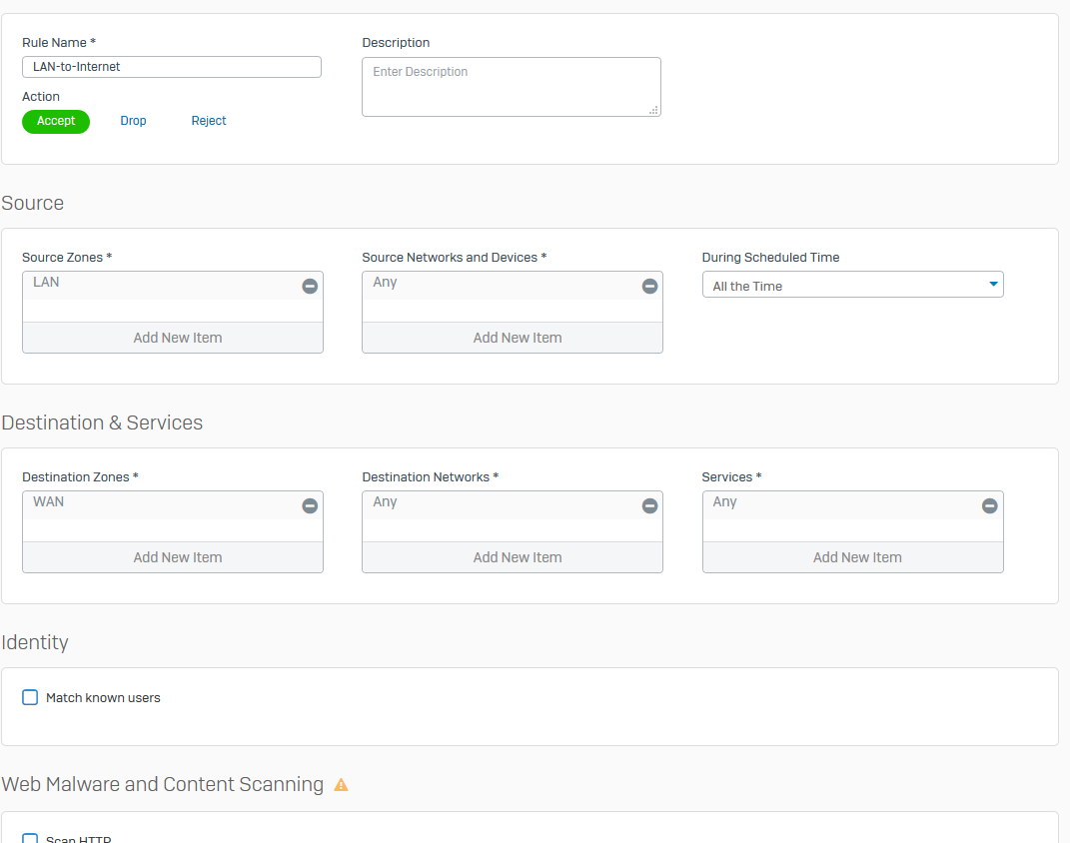Open During Scheduled Time dropdown

tap(852, 286)
